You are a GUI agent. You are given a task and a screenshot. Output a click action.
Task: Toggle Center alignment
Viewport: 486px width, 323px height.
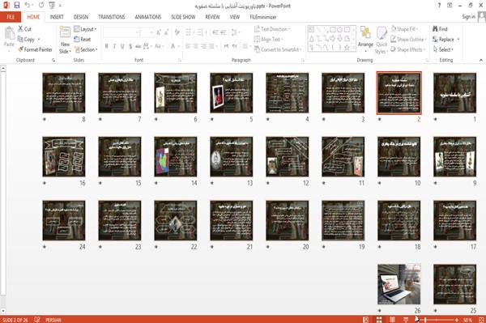(195, 46)
